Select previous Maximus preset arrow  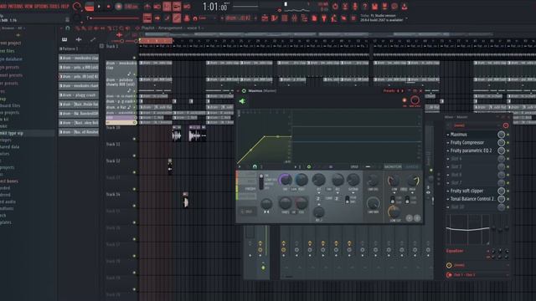pyautogui.click(x=398, y=91)
